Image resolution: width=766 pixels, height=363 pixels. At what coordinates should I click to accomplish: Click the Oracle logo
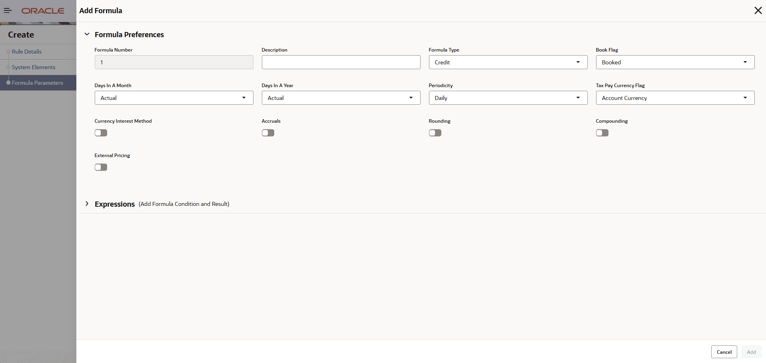(43, 11)
